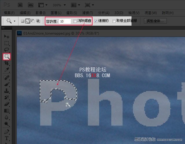Open the 濾鏡(T) menu
The height and width of the screenshot is (144, 185).
87,13
